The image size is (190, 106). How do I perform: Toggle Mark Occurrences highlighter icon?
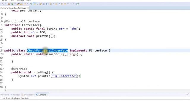coord(34,4)
